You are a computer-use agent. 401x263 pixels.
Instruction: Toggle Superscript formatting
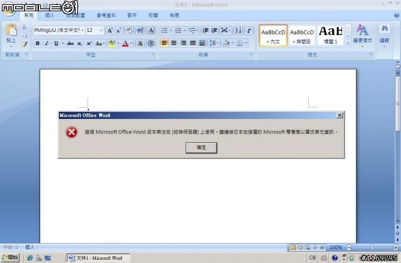[89, 43]
